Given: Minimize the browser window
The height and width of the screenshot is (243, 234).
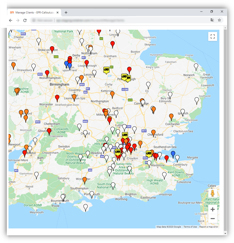Looking at the screenshot, I should [201, 12].
